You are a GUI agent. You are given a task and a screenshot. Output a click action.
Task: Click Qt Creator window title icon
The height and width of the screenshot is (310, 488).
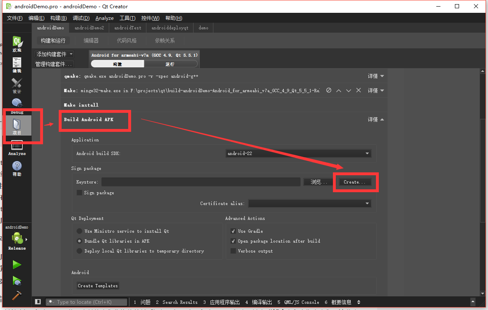[9, 6]
